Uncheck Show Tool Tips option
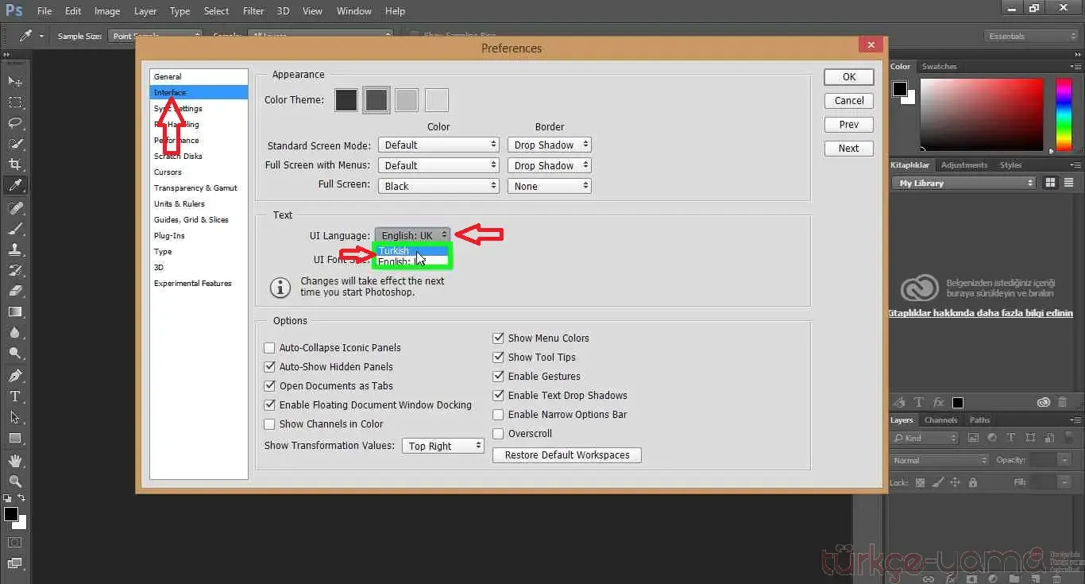The height and width of the screenshot is (584, 1085). click(499, 358)
